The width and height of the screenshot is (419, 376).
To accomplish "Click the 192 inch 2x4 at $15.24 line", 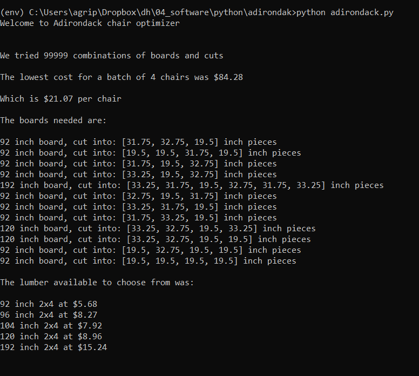I will point(53,347).
